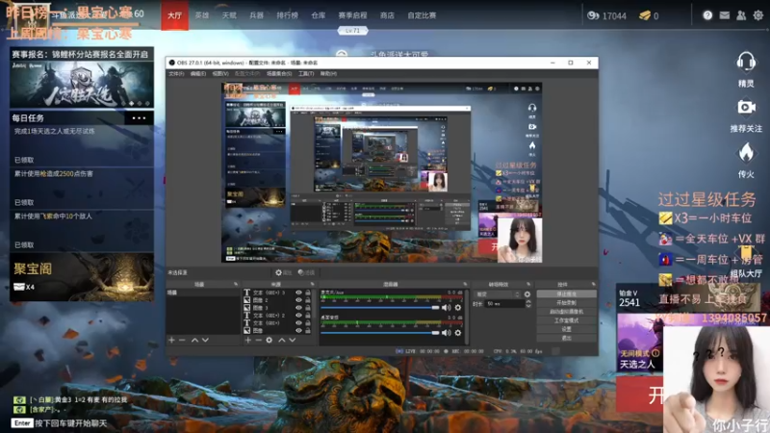Toggle lock on 文本 (GDI+) 3 source
Screen dimensions: 770x433
coord(308,293)
